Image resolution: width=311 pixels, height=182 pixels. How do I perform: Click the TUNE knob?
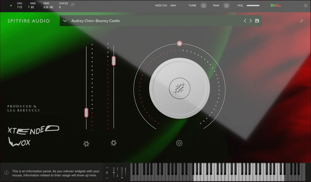tap(204, 5)
